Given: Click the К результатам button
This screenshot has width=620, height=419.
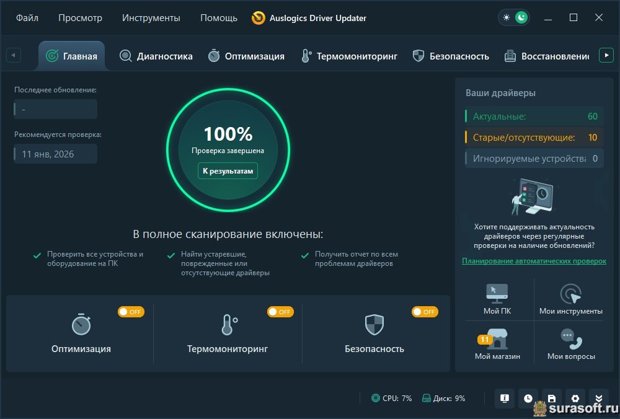Looking at the screenshot, I should [x=228, y=171].
